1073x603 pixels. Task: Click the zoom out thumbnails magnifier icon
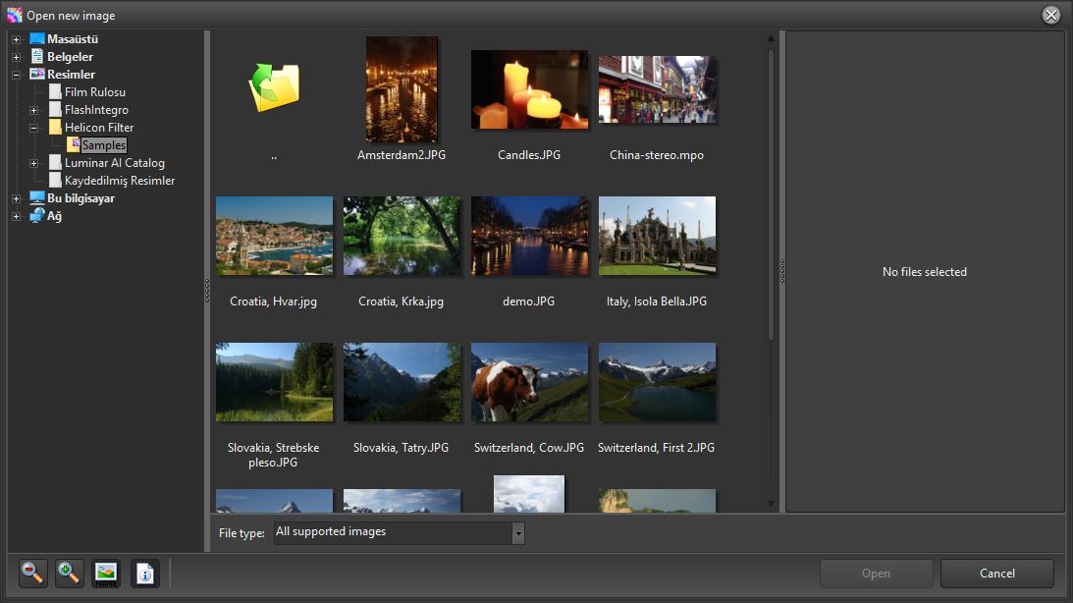pyautogui.click(x=32, y=573)
